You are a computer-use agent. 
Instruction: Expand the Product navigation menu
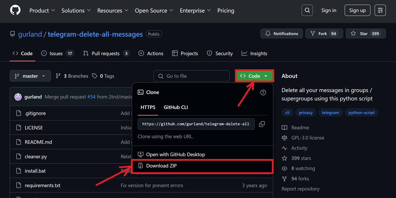click(x=42, y=11)
